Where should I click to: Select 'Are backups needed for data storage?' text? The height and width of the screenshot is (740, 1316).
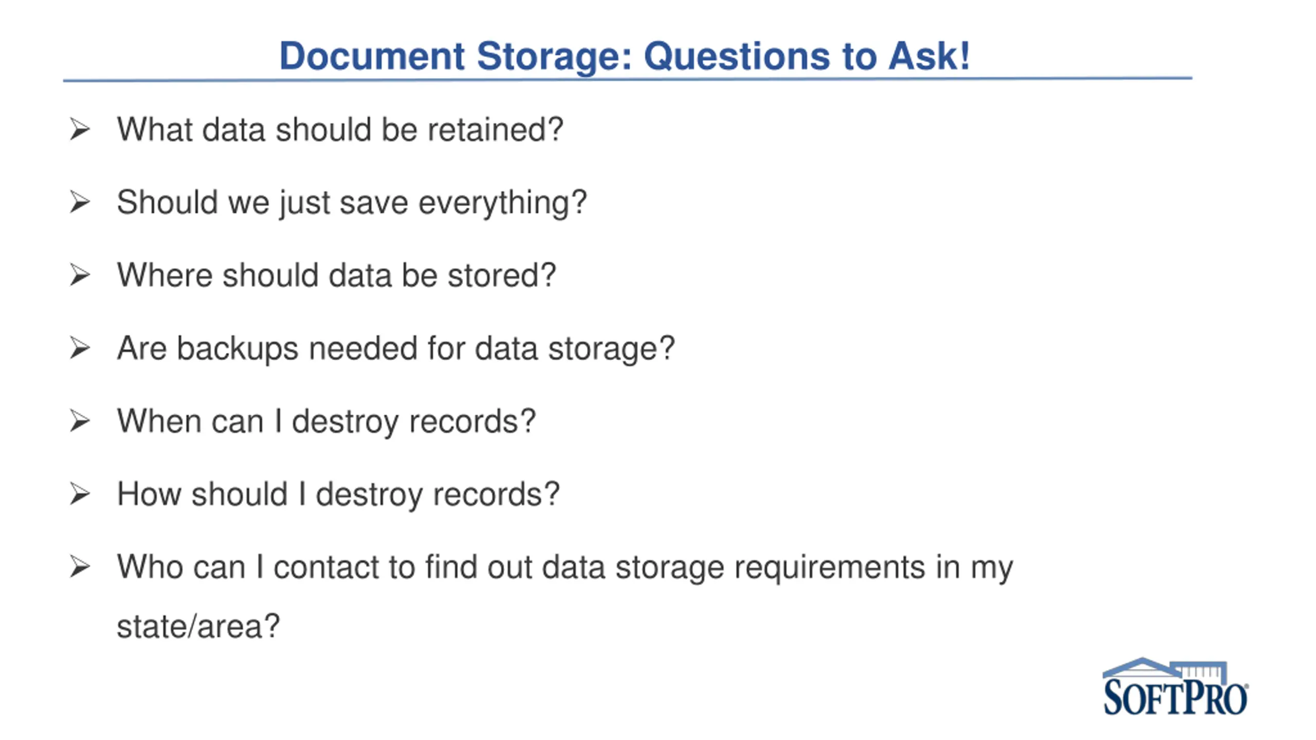(396, 348)
